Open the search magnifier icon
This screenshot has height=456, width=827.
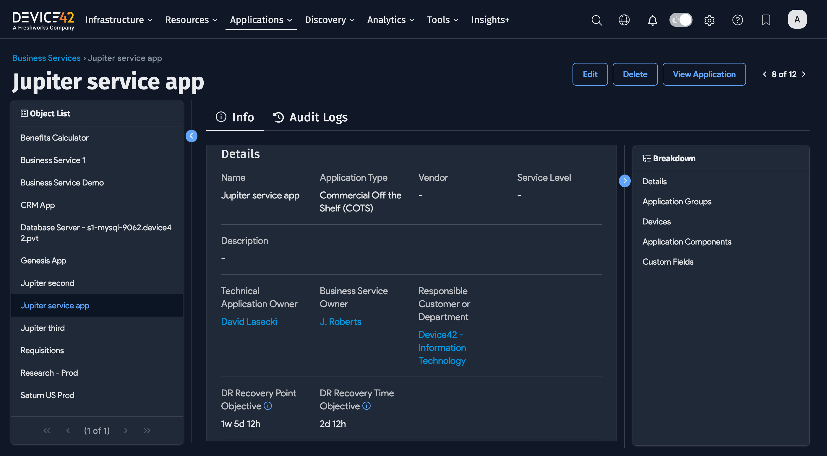tap(596, 20)
